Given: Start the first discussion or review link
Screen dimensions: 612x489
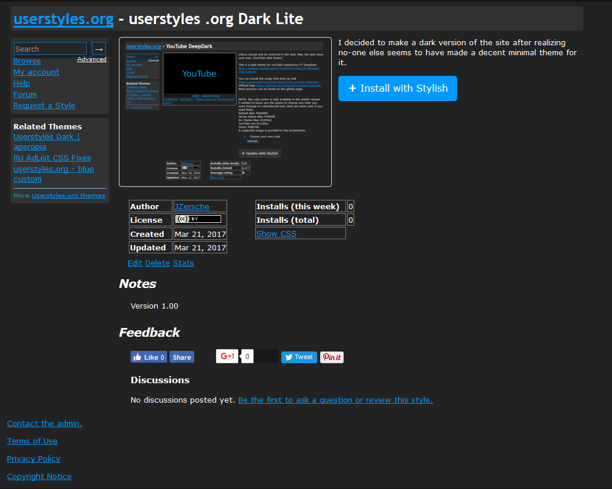Looking at the screenshot, I should [335, 400].
